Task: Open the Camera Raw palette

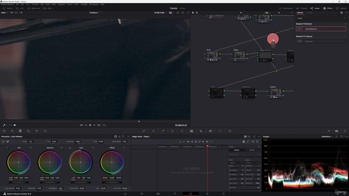Action: click(4, 131)
